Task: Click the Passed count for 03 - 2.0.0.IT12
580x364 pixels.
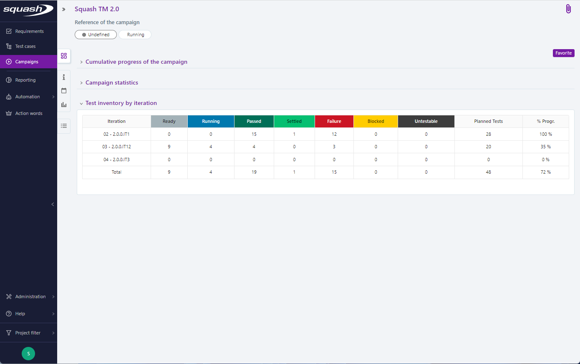Action: click(254, 147)
